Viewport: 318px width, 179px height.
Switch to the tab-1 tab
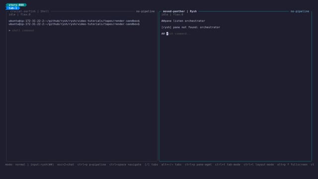pos(13,8)
